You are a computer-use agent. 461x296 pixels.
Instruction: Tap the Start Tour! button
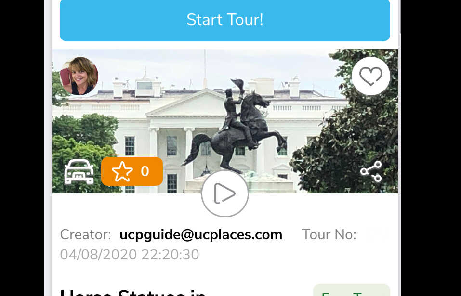coord(225,20)
